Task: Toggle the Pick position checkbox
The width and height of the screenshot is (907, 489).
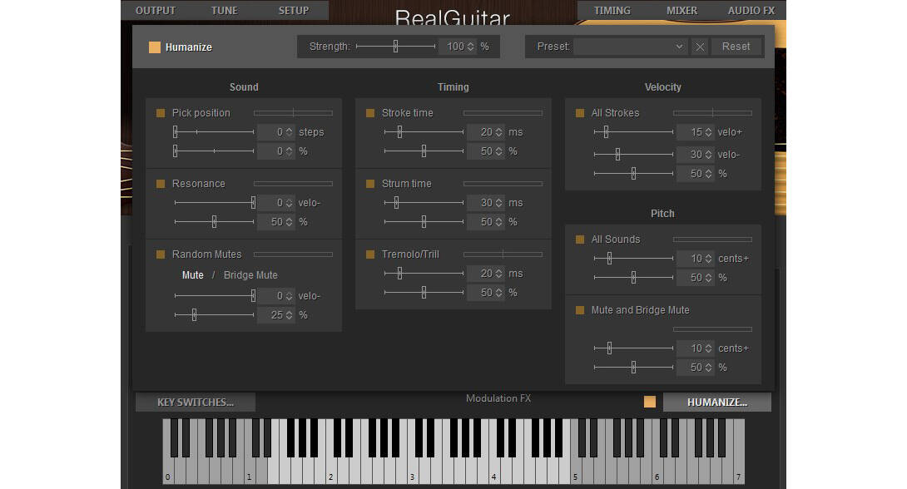Action: click(x=161, y=113)
